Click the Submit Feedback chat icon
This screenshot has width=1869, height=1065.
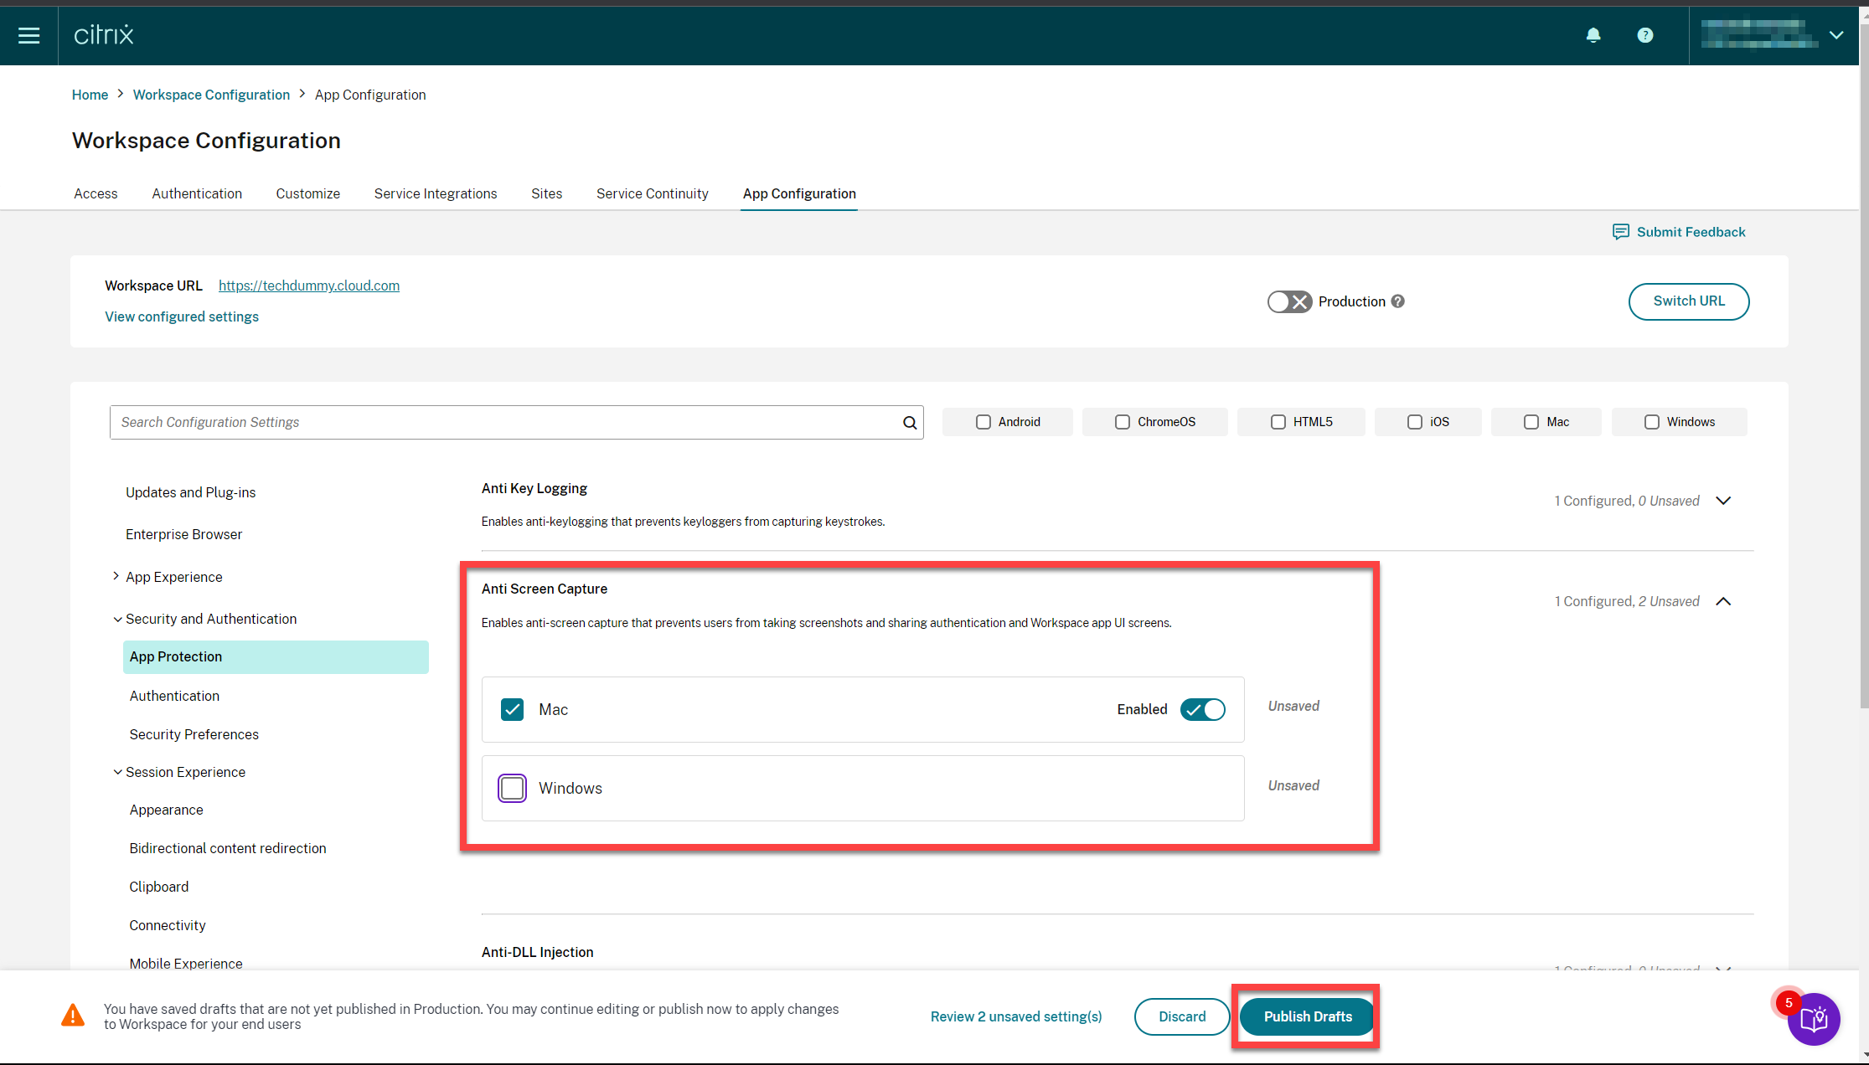(x=1620, y=232)
